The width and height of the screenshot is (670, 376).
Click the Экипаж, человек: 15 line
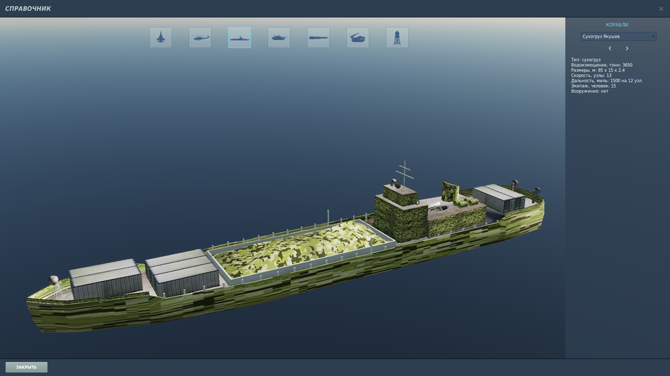[594, 86]
